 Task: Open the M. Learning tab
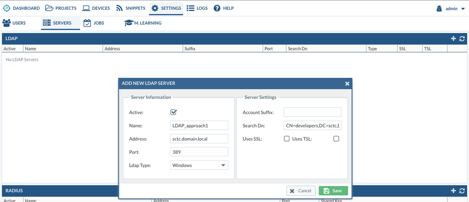143,23
